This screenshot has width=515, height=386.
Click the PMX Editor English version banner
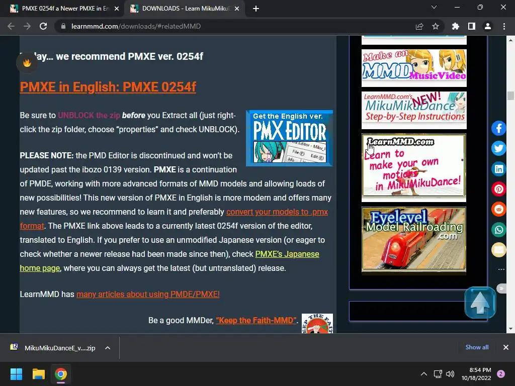[x=289, y=138]
